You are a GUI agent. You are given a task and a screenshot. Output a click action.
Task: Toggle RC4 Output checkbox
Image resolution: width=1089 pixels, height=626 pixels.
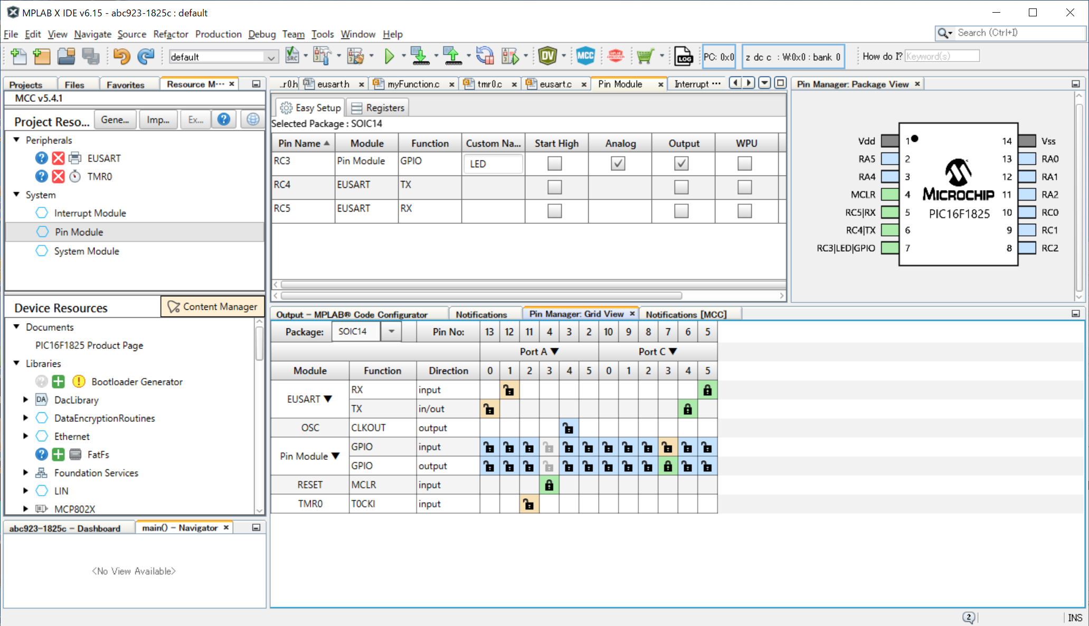click(x=681, y=187)
